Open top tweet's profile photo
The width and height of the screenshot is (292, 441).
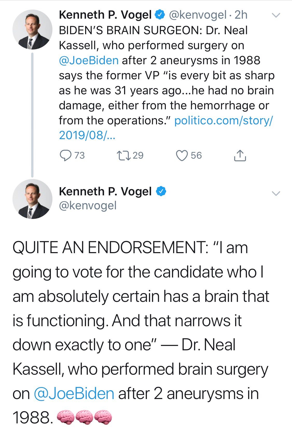(x=32, y=30)
